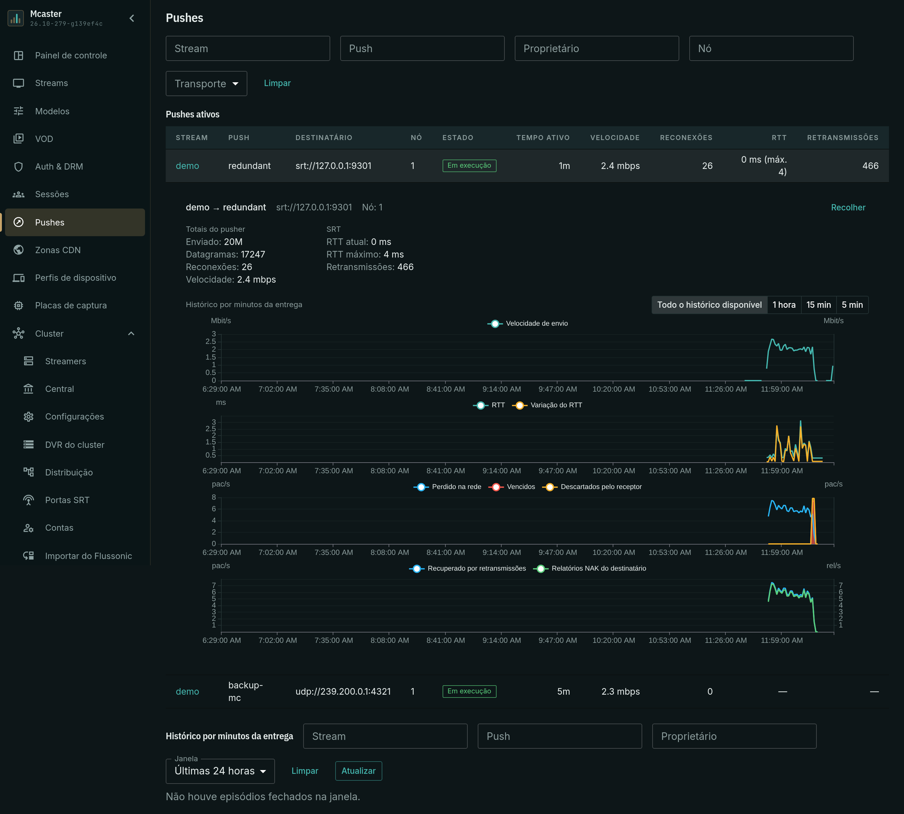The width and height of the screenshot is (904, 814).
Task: Collapse the Cluster section chevron
Action: [x=131, y=334]
